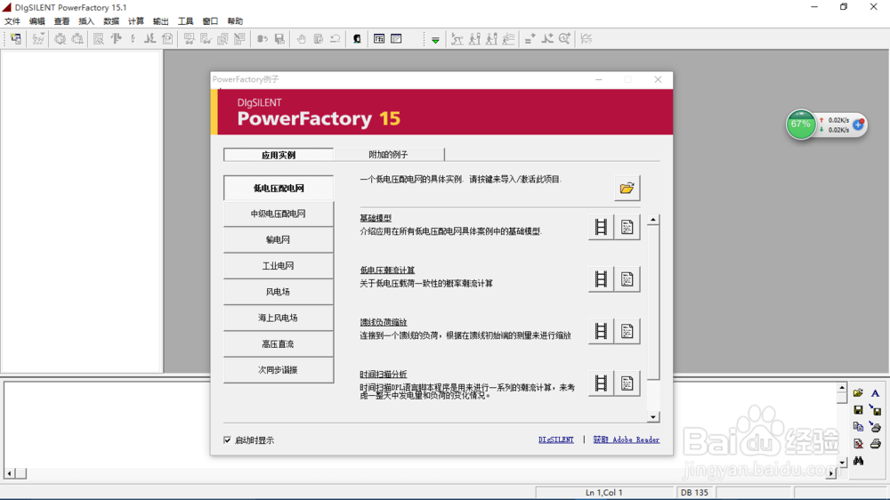Open the 文件 menu

pyautogui.click(x=12, y=21)
